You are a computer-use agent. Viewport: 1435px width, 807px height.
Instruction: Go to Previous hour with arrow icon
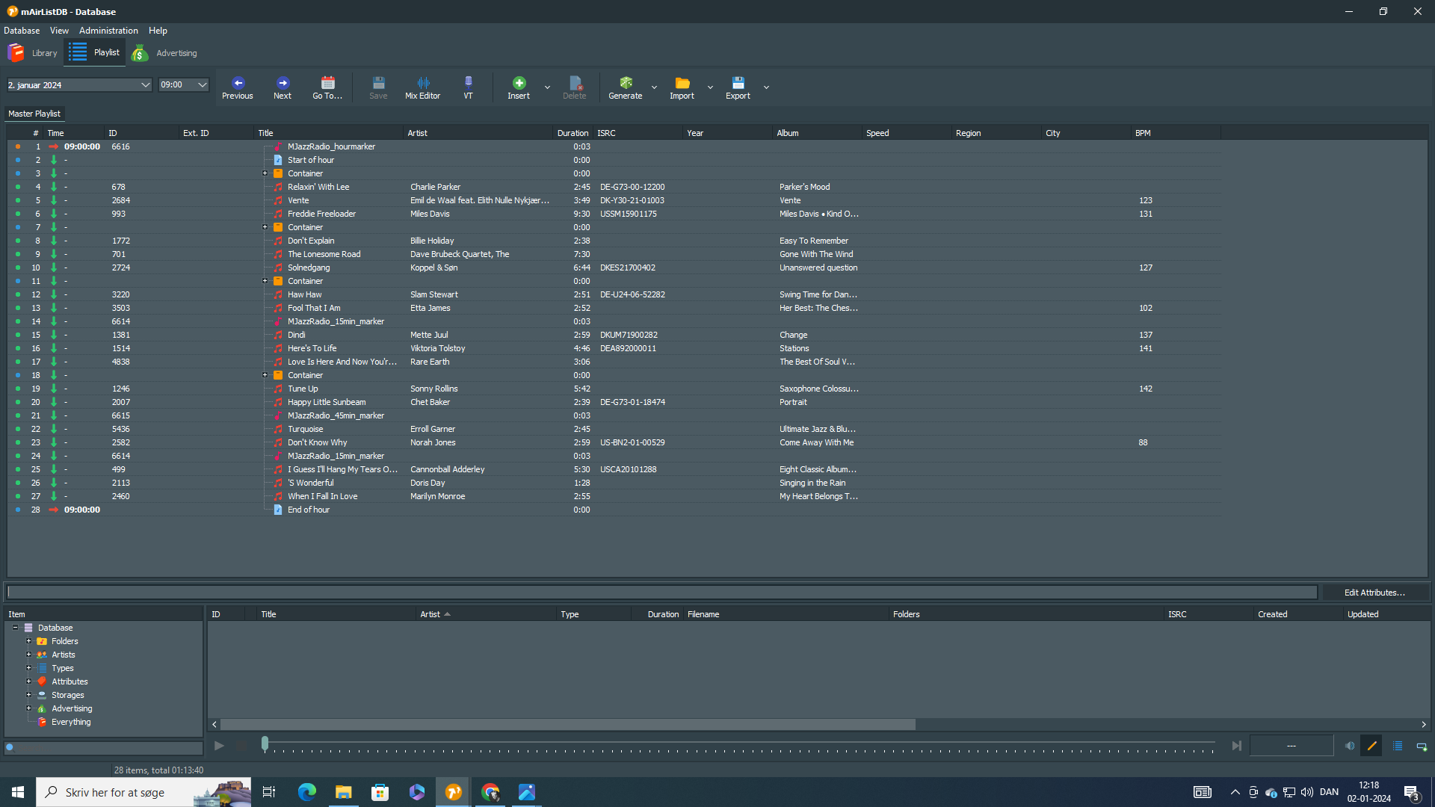[238, 83]
